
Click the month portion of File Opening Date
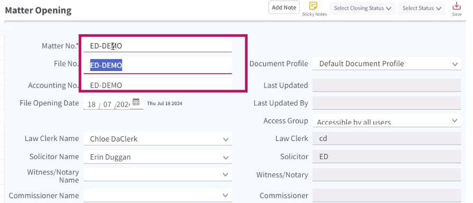click(x=108, y=104)
